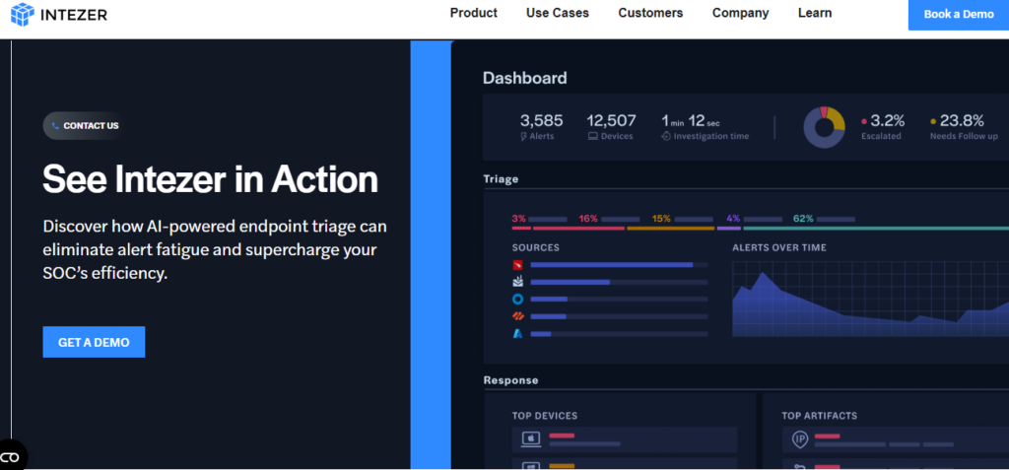The width and height of the screenshot is (1009, 470).
Task: Open the Learn menu
Action: [815, 13]
